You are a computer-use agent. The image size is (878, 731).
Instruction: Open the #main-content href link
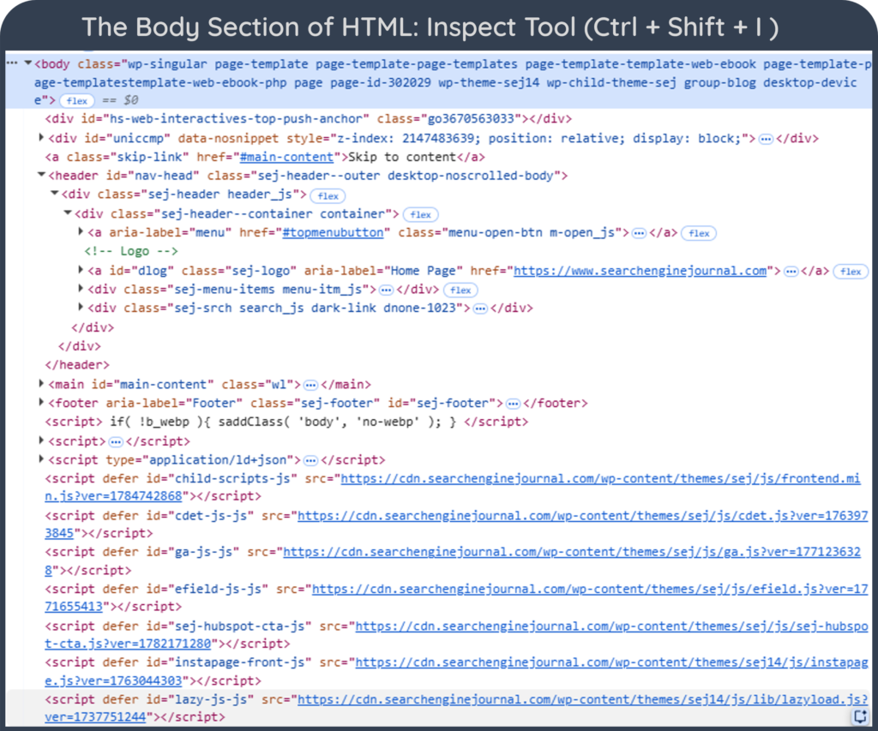pyautogui.click(x=286, y=158)
